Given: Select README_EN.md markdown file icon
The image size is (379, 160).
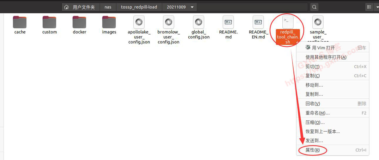Looking at the screenshot, I should tap(258, 22).
